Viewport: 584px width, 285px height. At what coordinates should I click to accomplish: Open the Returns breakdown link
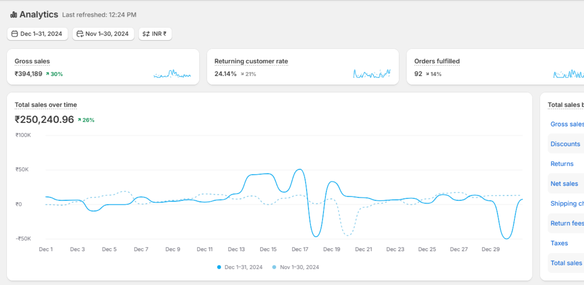(x=562, y=164)
